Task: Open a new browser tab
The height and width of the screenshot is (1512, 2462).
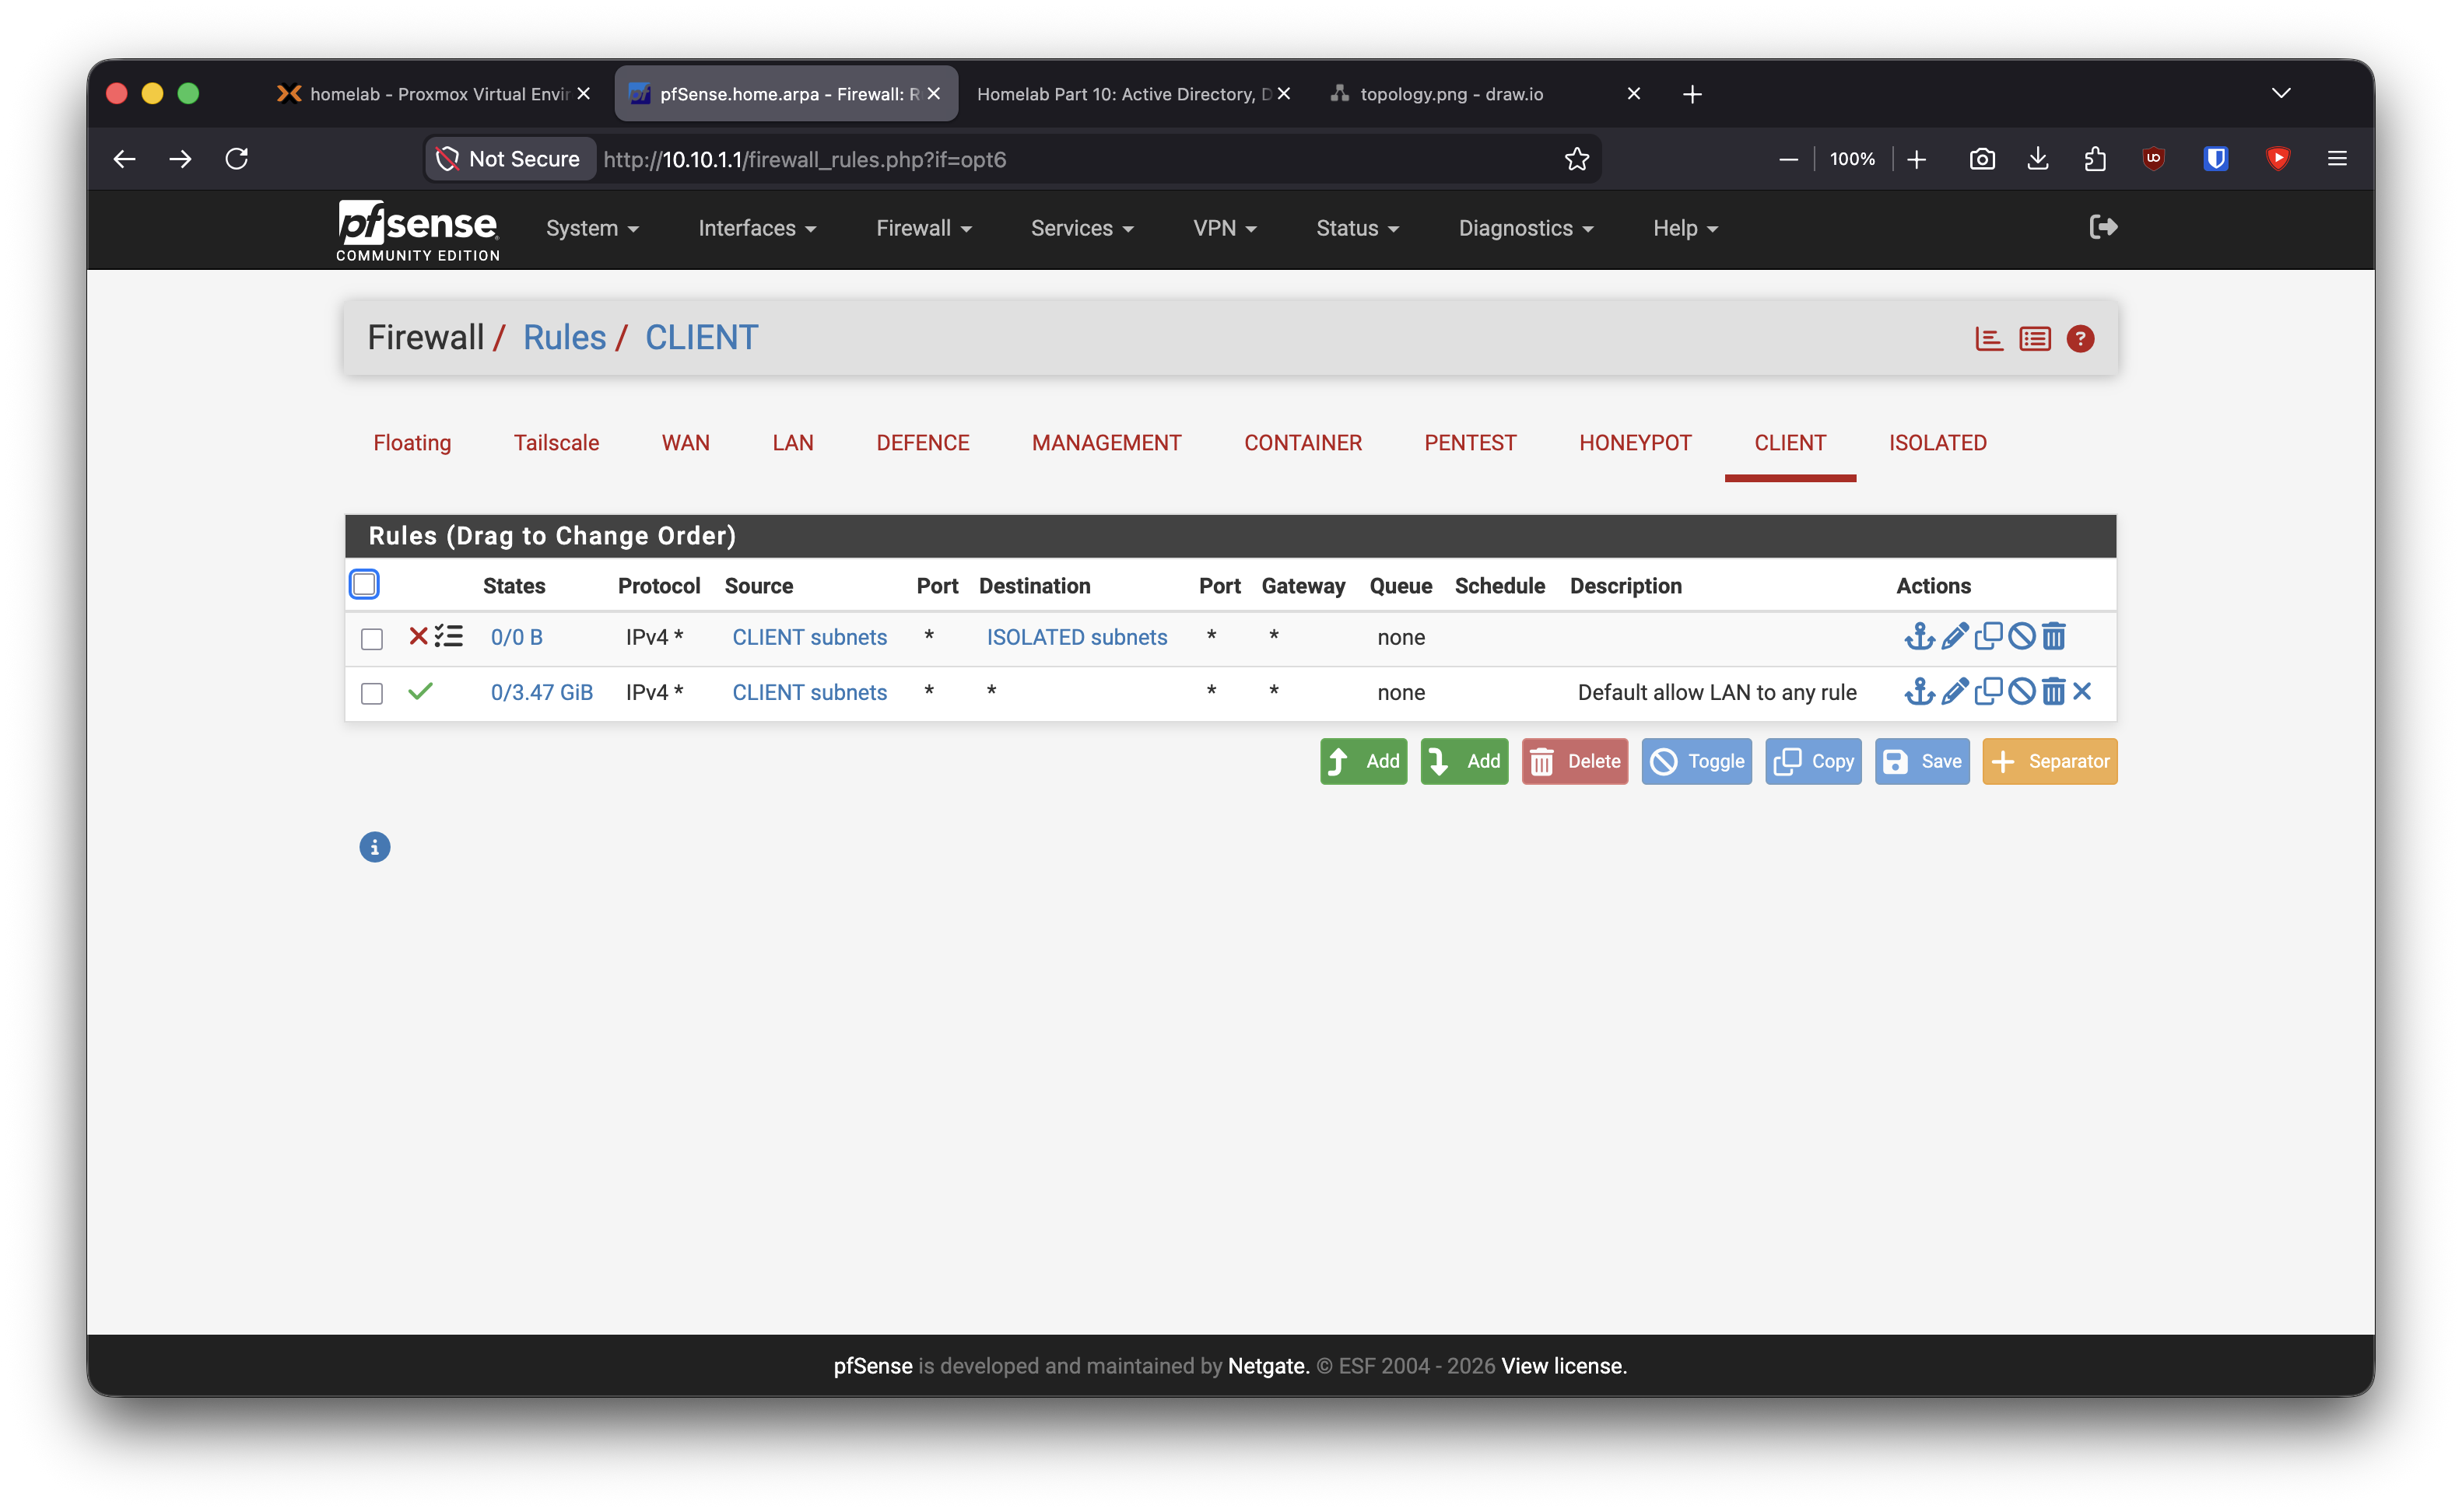Action: pos(1692,94)
